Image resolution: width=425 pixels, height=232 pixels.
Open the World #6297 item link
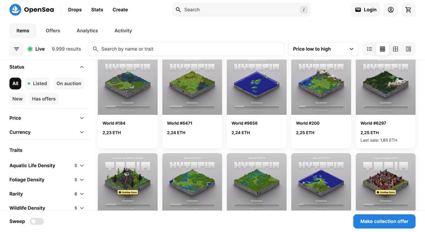pyautogui.click(x=373, y=123)
